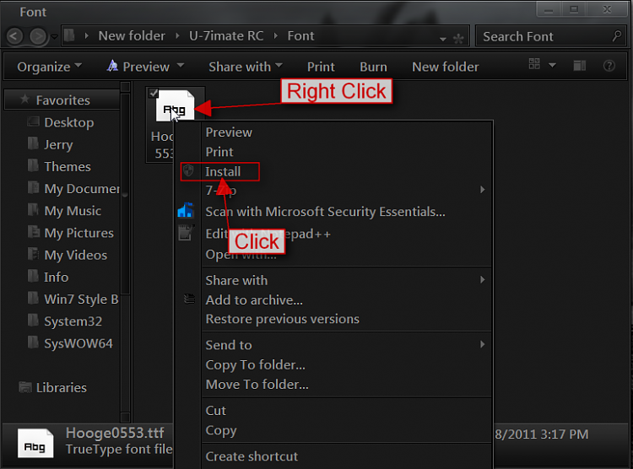The image size is (633, 469).
Task: Select Favorites in the navigation pane
Action: [63, 100]
